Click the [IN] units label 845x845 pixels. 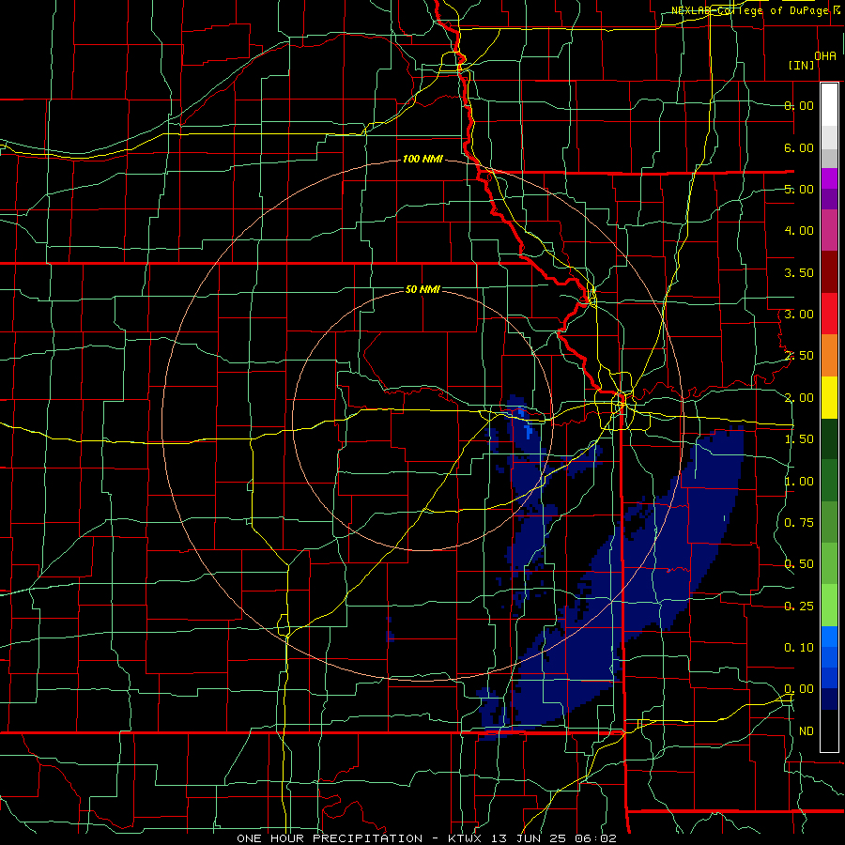coord(802,65)
